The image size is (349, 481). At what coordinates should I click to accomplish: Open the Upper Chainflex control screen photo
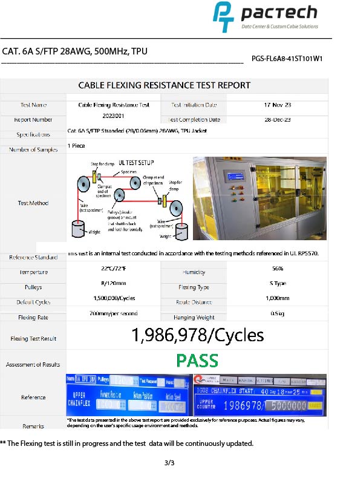pos(129,394)
